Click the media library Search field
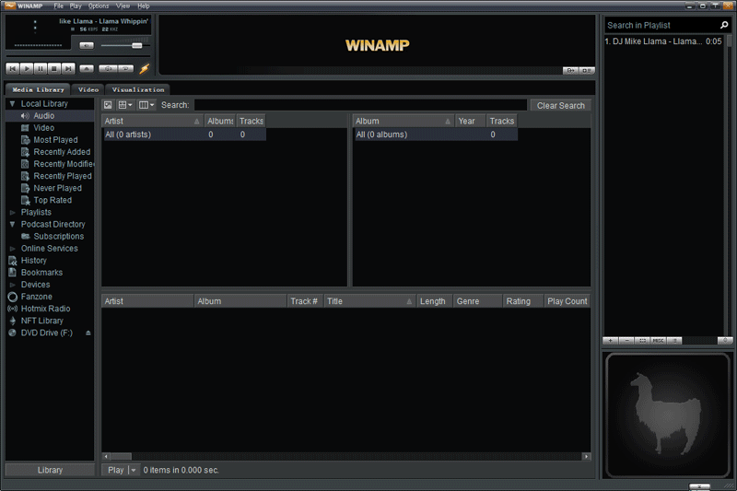This screenshot has width=737, height=491. 360,105
